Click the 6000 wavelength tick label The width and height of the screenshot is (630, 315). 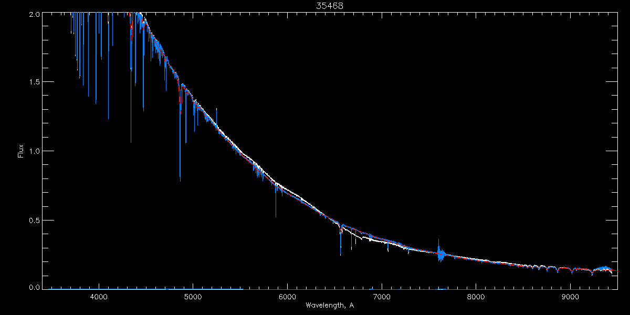[x=287, y=296]
